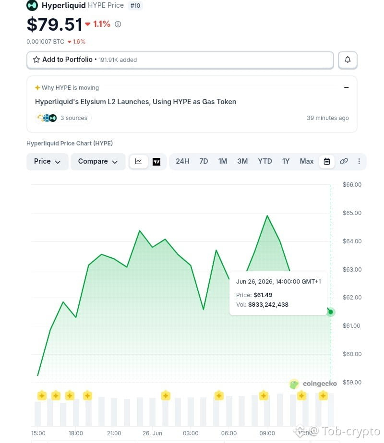384x443 pixels.
Task: Click the info icon next to 1.1%
Action: pyautogui.click(x=118, y=24)
